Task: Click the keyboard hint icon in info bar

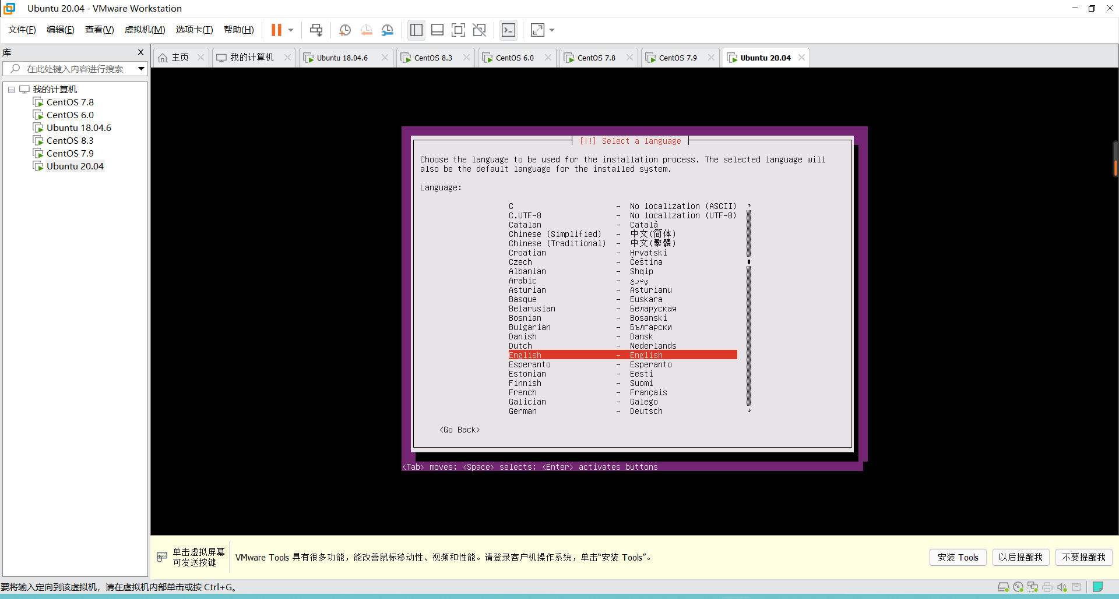Action: click(162, 557)
